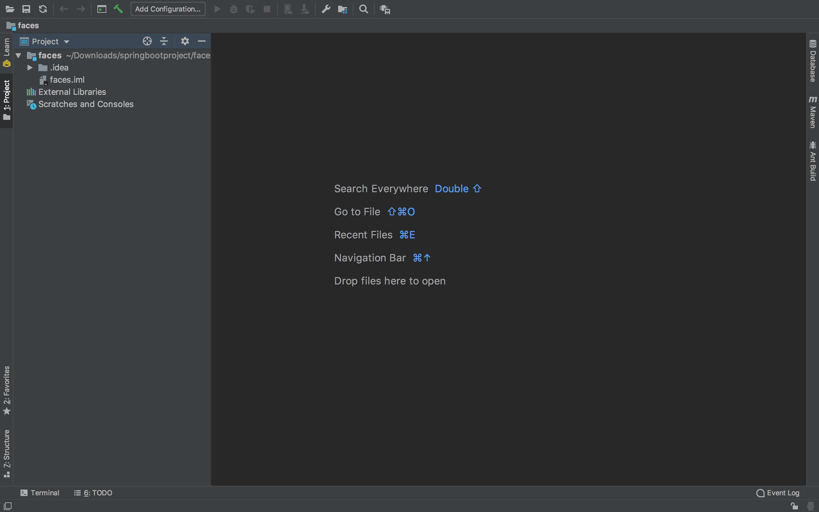Image resolution: width=819 pixels, height=512 pixels.
Task: Open Project Structure folder icon in toolbar
Action: coord(342,9)
